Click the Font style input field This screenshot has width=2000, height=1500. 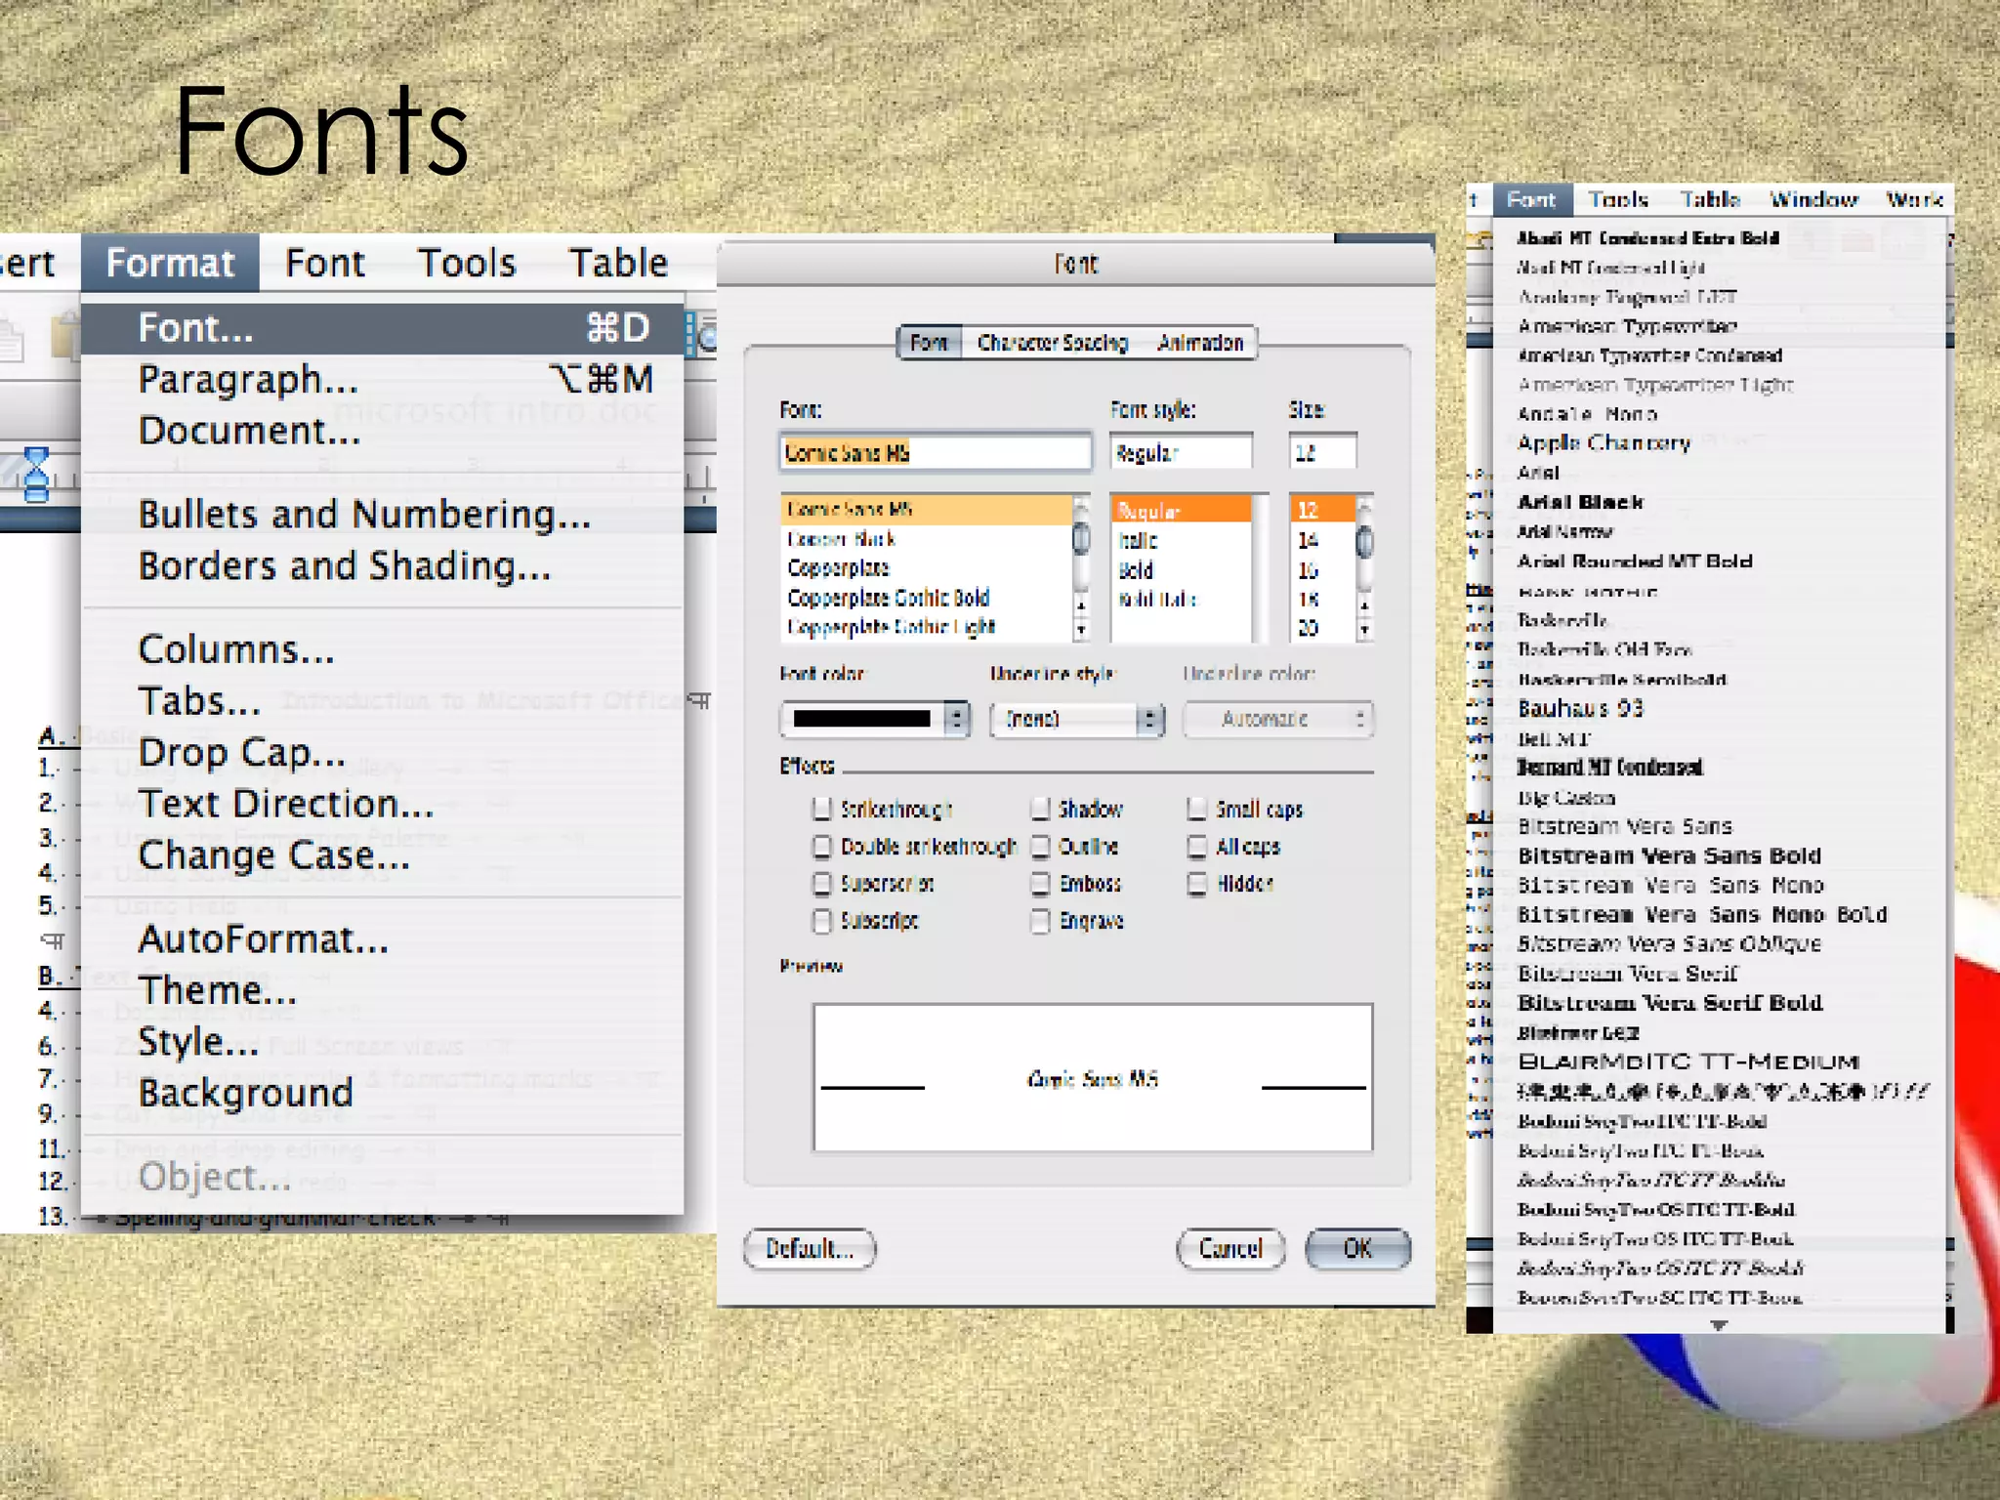click(x=1182, y=452)
